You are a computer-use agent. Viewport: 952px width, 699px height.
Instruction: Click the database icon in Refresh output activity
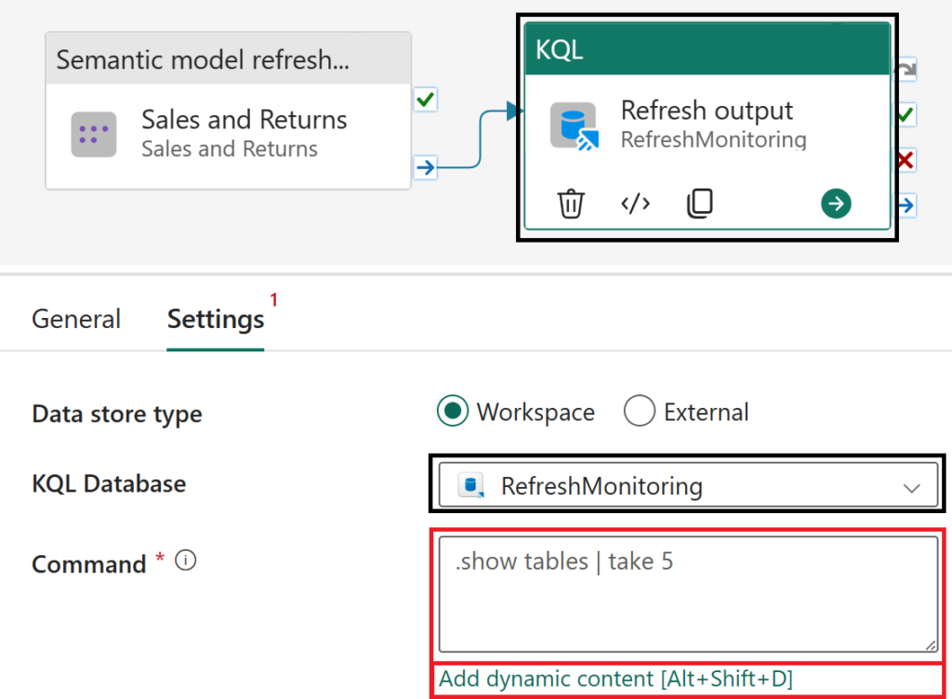[x=572, y=125]
